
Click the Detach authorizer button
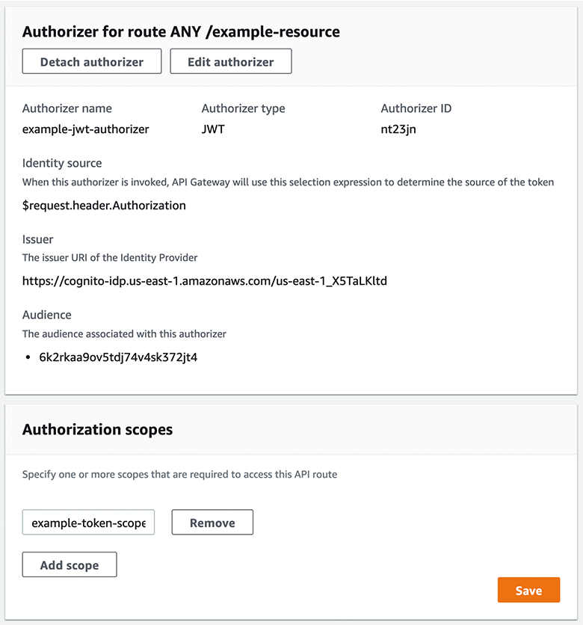pyautogui.click(x=92, y=62)
